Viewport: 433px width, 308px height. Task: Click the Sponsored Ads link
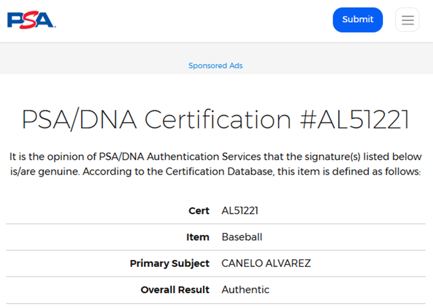(215, 66)
